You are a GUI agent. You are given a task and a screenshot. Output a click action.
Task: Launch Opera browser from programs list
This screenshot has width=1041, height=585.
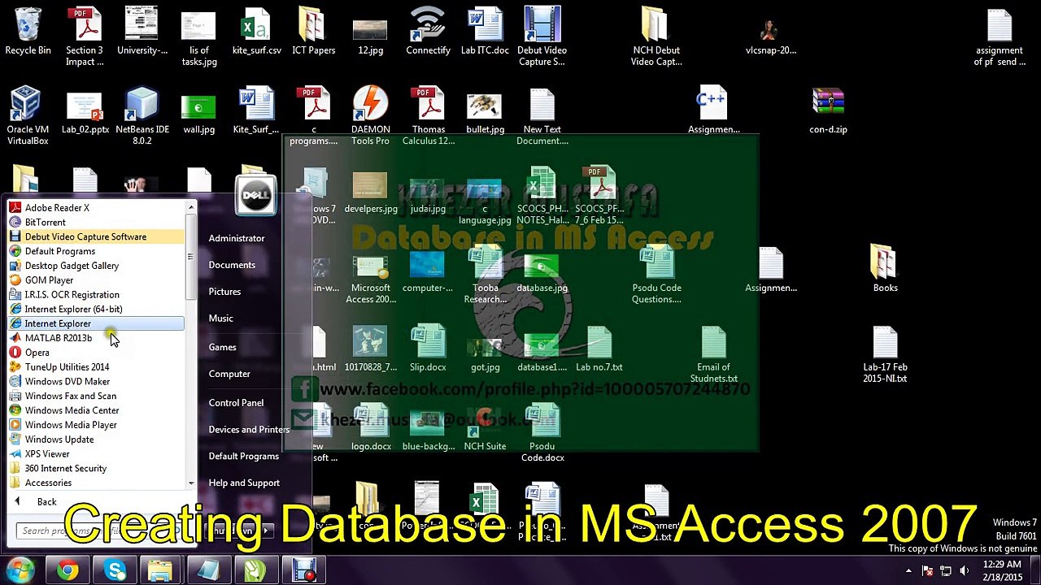(x=96, y=353)
